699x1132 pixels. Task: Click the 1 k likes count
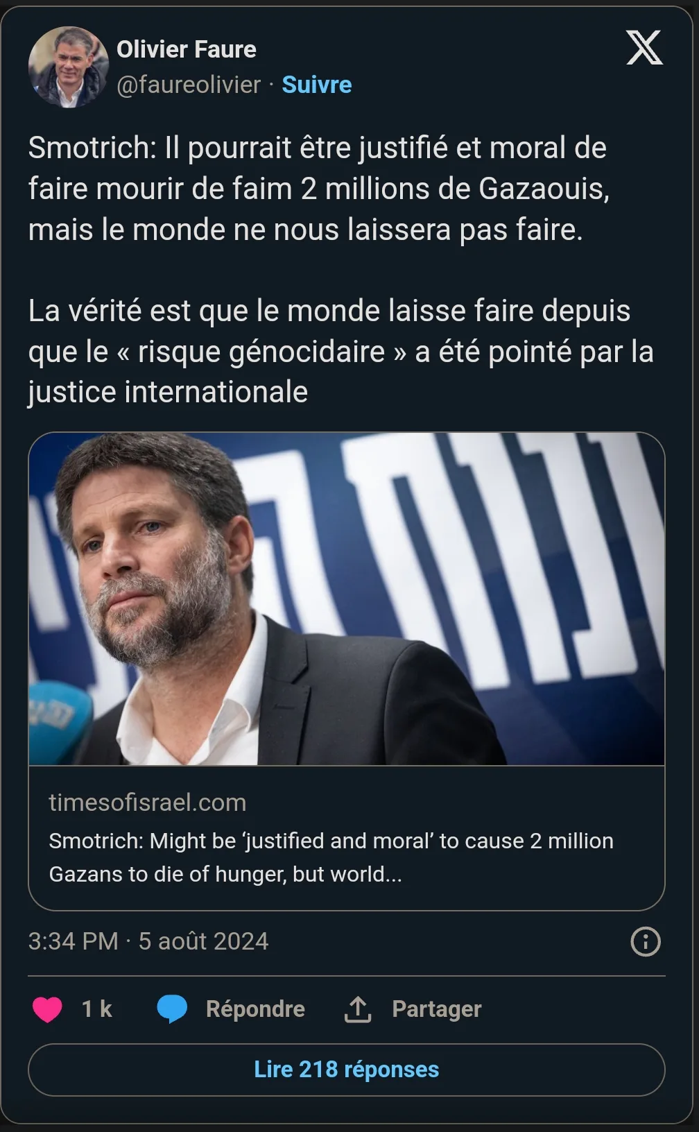pos(97,1009)
